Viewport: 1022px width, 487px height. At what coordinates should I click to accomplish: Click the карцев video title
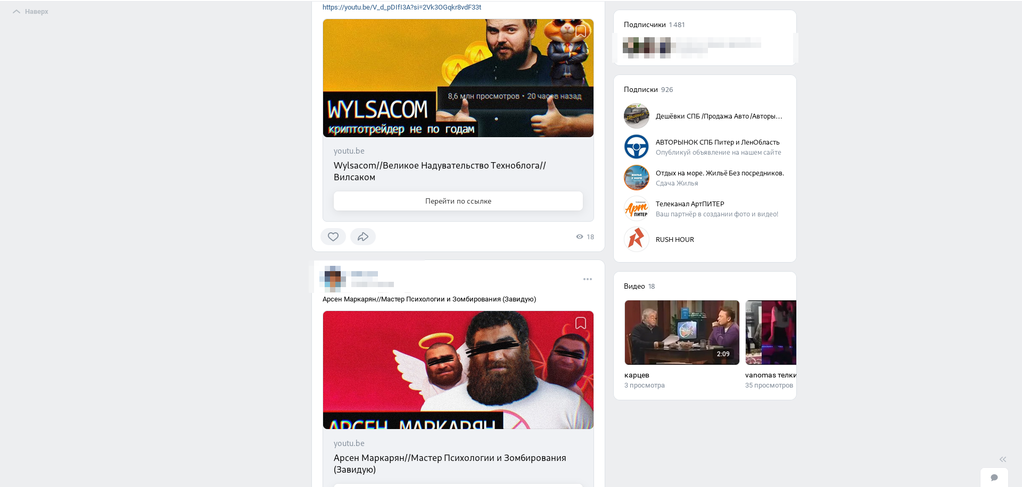click(637, 375)
